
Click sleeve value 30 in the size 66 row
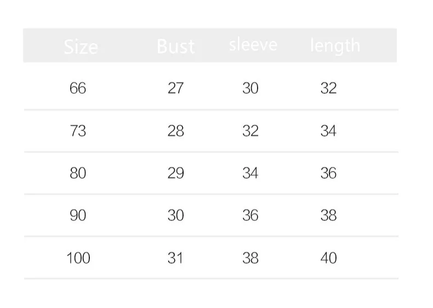[250, 88]
